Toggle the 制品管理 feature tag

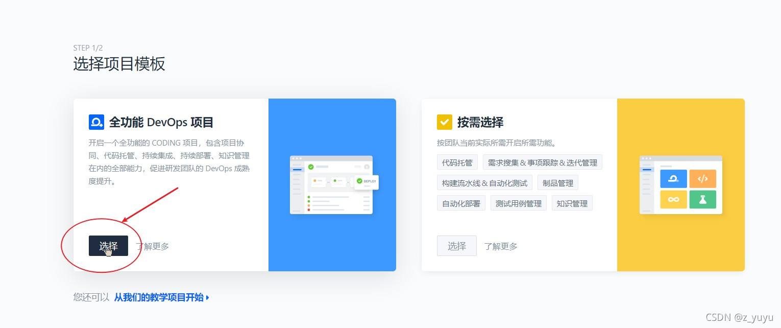(x=557, y=182)
